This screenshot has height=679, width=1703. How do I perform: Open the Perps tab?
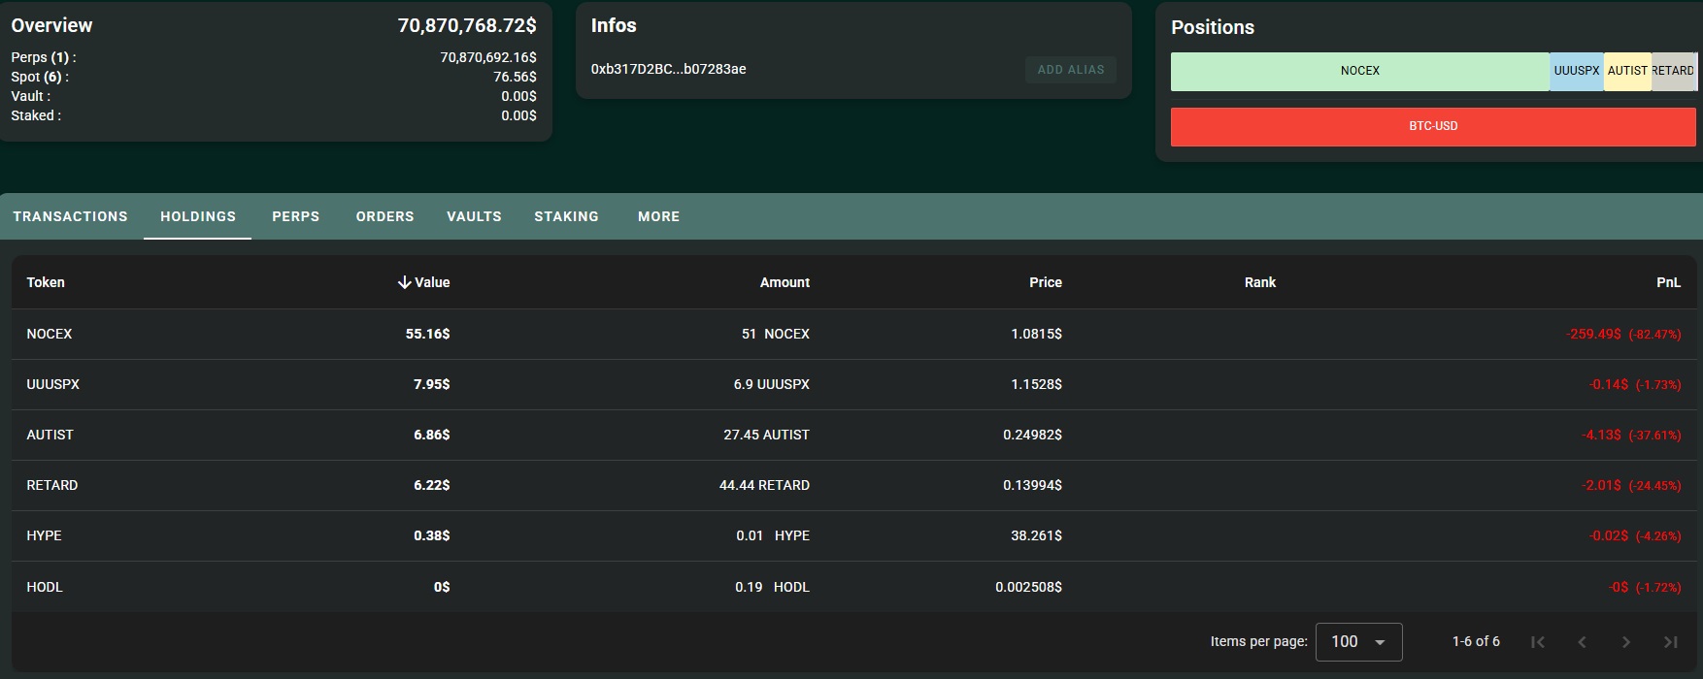pos(296,216)
